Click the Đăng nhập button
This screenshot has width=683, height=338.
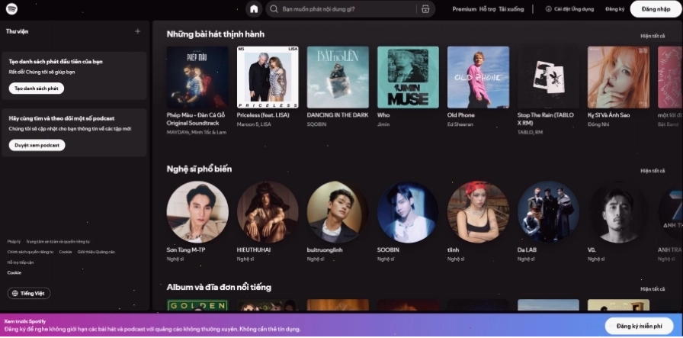coord(656,8)
